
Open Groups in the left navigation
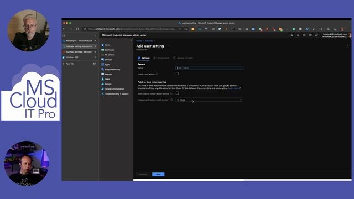pos(108,84)
